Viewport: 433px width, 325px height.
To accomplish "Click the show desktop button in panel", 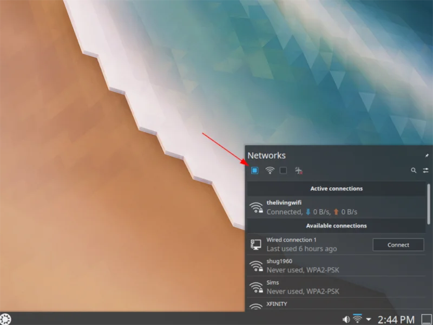I will (x=427, y=320).
